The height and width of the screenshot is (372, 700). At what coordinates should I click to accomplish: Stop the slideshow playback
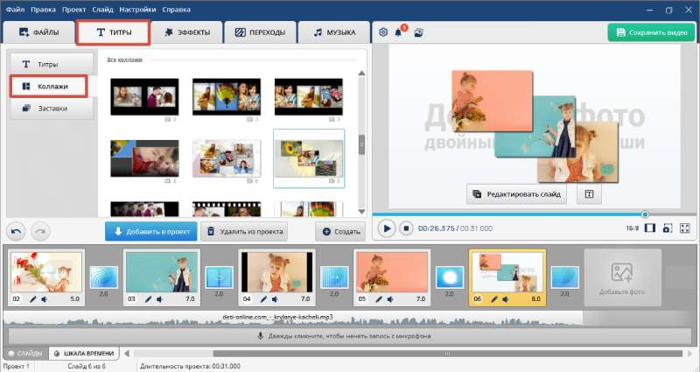pyautogui.click(x=406, y=228)
